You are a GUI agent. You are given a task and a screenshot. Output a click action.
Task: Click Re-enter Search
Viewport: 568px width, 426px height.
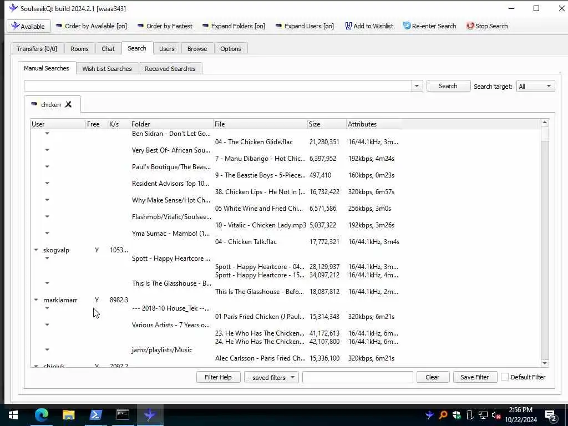tap(430, 26)
